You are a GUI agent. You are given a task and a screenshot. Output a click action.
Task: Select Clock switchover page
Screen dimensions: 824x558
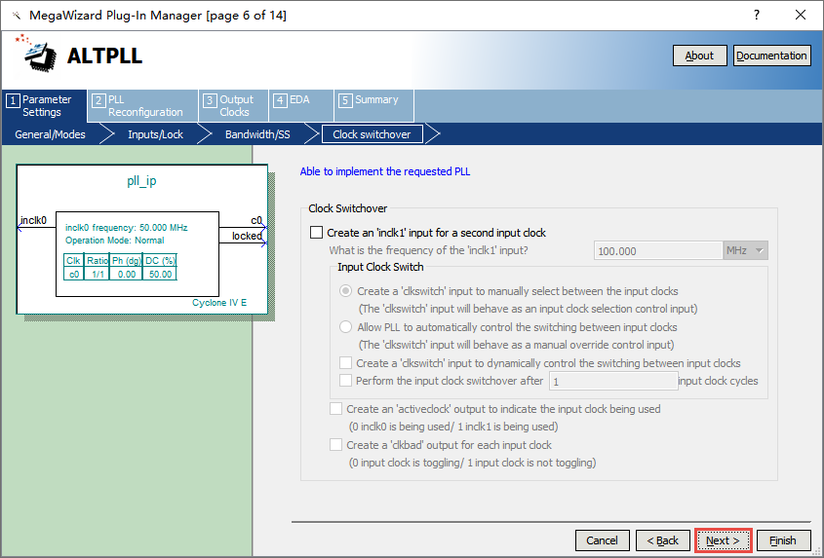click(373, 134)
